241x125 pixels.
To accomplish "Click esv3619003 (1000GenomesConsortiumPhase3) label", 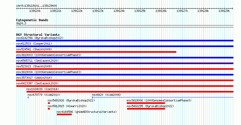I will coord(49,55).
